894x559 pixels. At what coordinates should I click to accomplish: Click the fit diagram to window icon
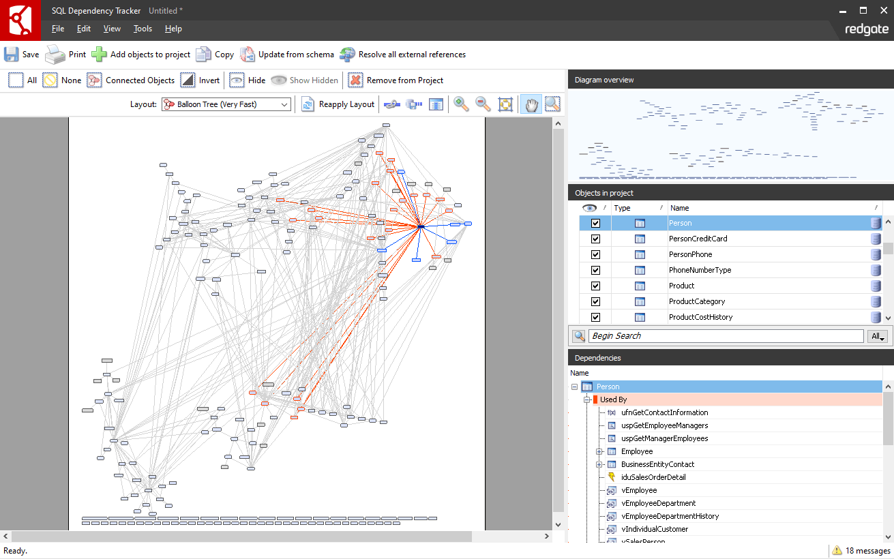point(505,104)
